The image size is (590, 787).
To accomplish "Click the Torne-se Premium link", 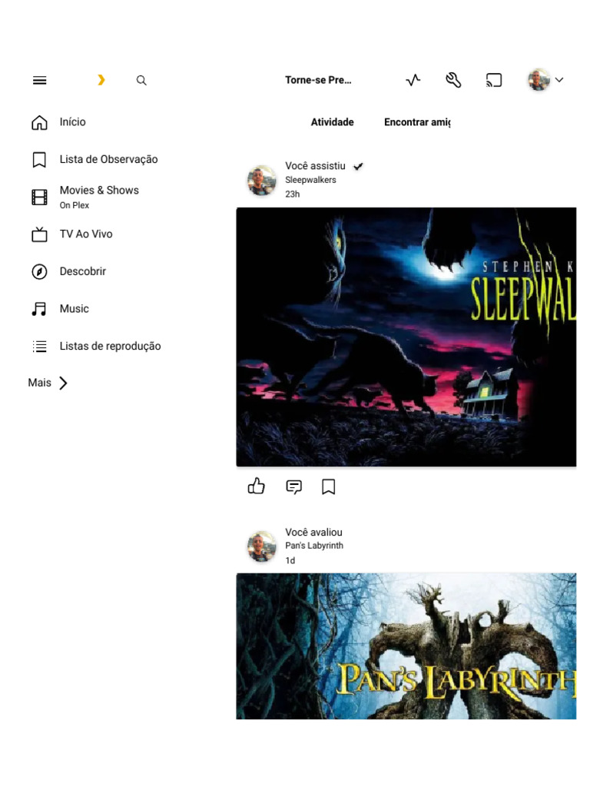I will click(318, 80).
